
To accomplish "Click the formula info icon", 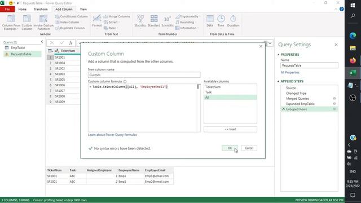I will [x=125, y=81].
